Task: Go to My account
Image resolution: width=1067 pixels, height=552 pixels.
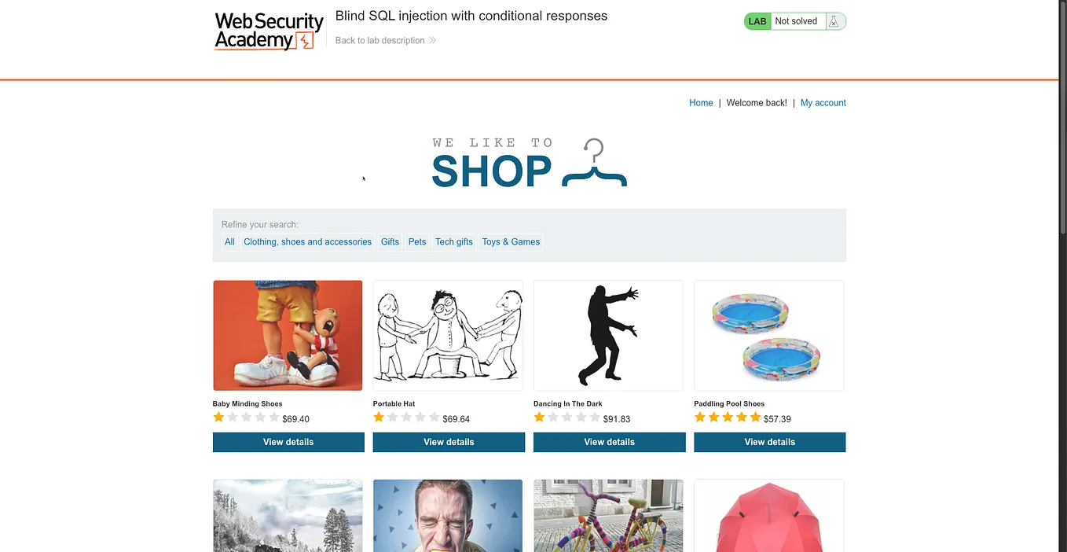Action: [x=823, y=103]
